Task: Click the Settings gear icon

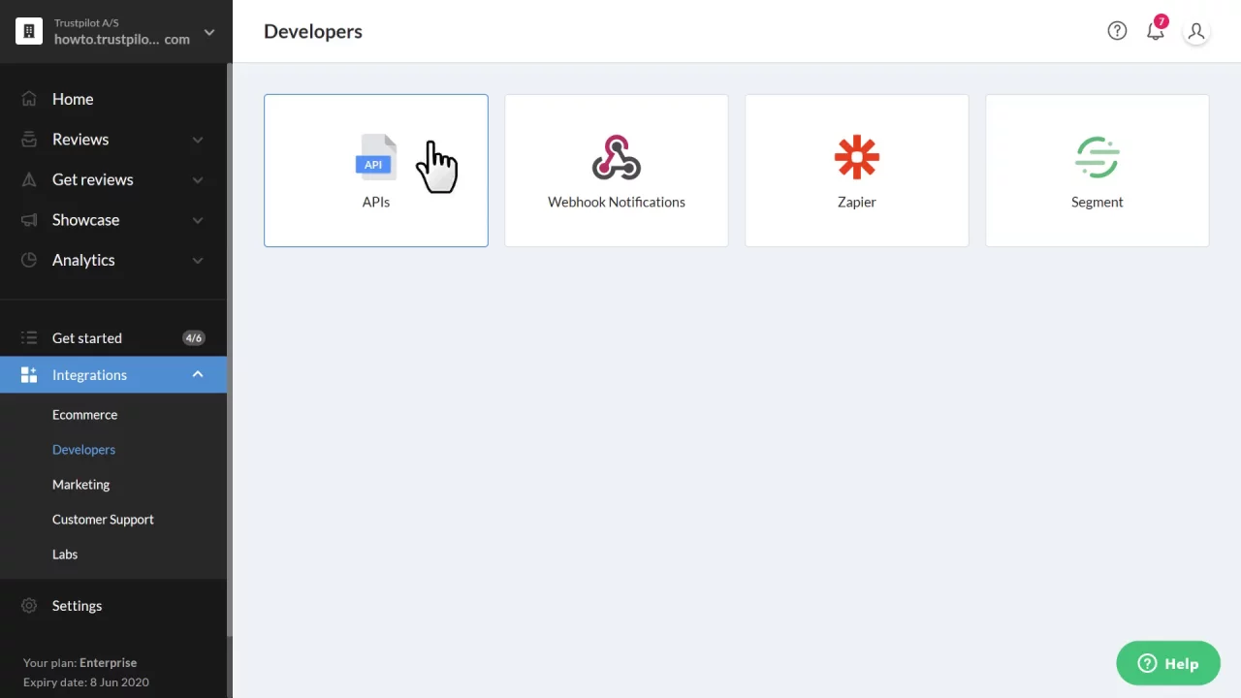Action: coord(29,606)
